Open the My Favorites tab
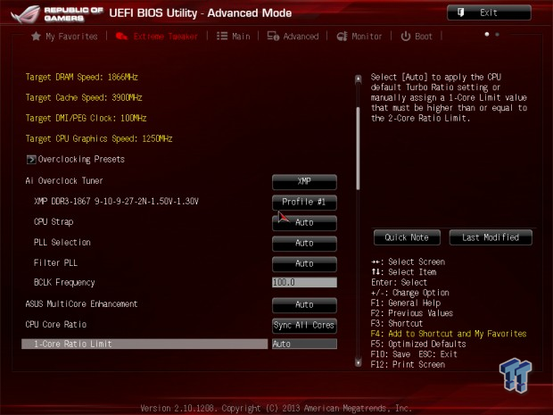The image size is (553, 415). [x=64, y=36]
